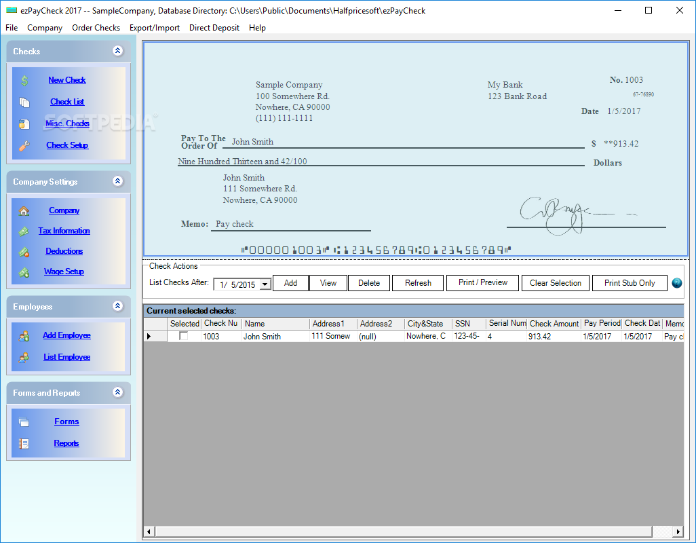This screenshot has height=543, width=696.
Task: Click the View button
Action: click(328, 283)
